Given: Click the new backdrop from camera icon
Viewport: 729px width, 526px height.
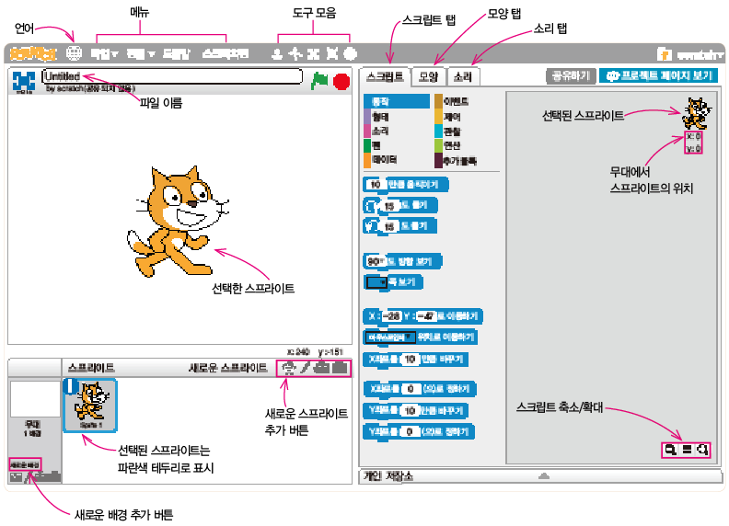Looking at the screenshot, I should point(55,476).
